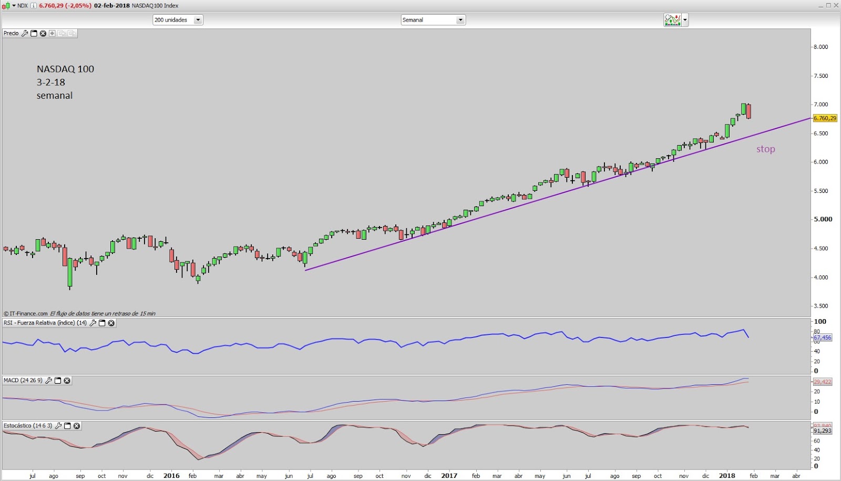Click the NDX ticker symbol
Viewport: 841px width, 481px height.
point(23,6)
